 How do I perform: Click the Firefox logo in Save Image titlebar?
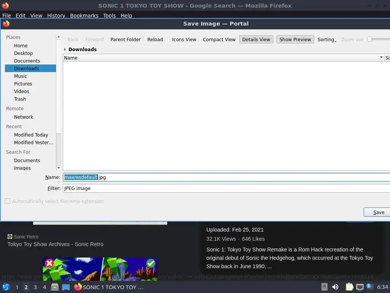pos(6,24)
